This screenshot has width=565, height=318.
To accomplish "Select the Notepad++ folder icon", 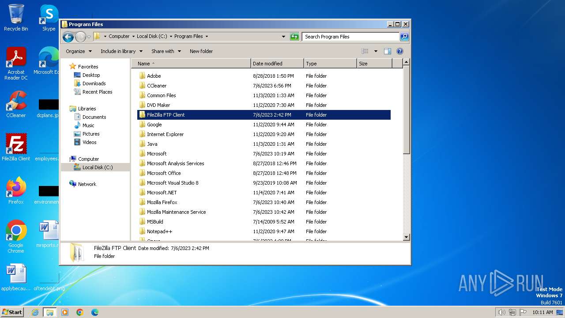I will coord(142,231).
